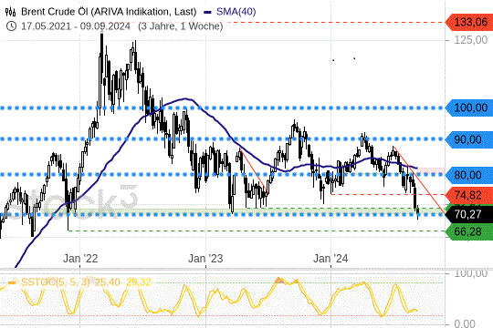493x328 pixels.
Task: Select the blue 90,00 price label
Action: pos(468,139)
